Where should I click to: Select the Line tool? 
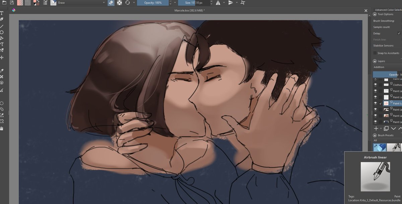coord(2,26)
